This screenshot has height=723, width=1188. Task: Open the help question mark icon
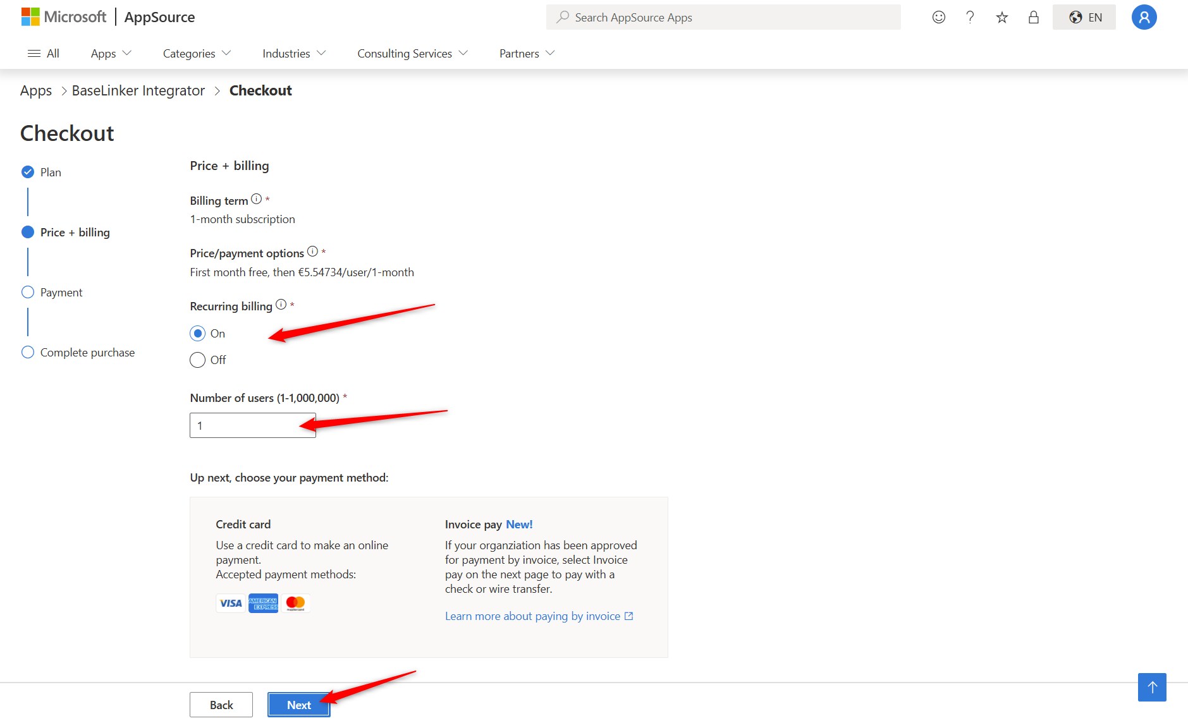coord(970,17)
